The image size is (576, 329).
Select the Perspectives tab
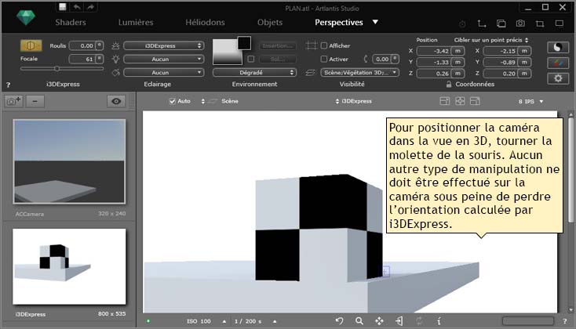pyautogui.click(x=339, y=22)
